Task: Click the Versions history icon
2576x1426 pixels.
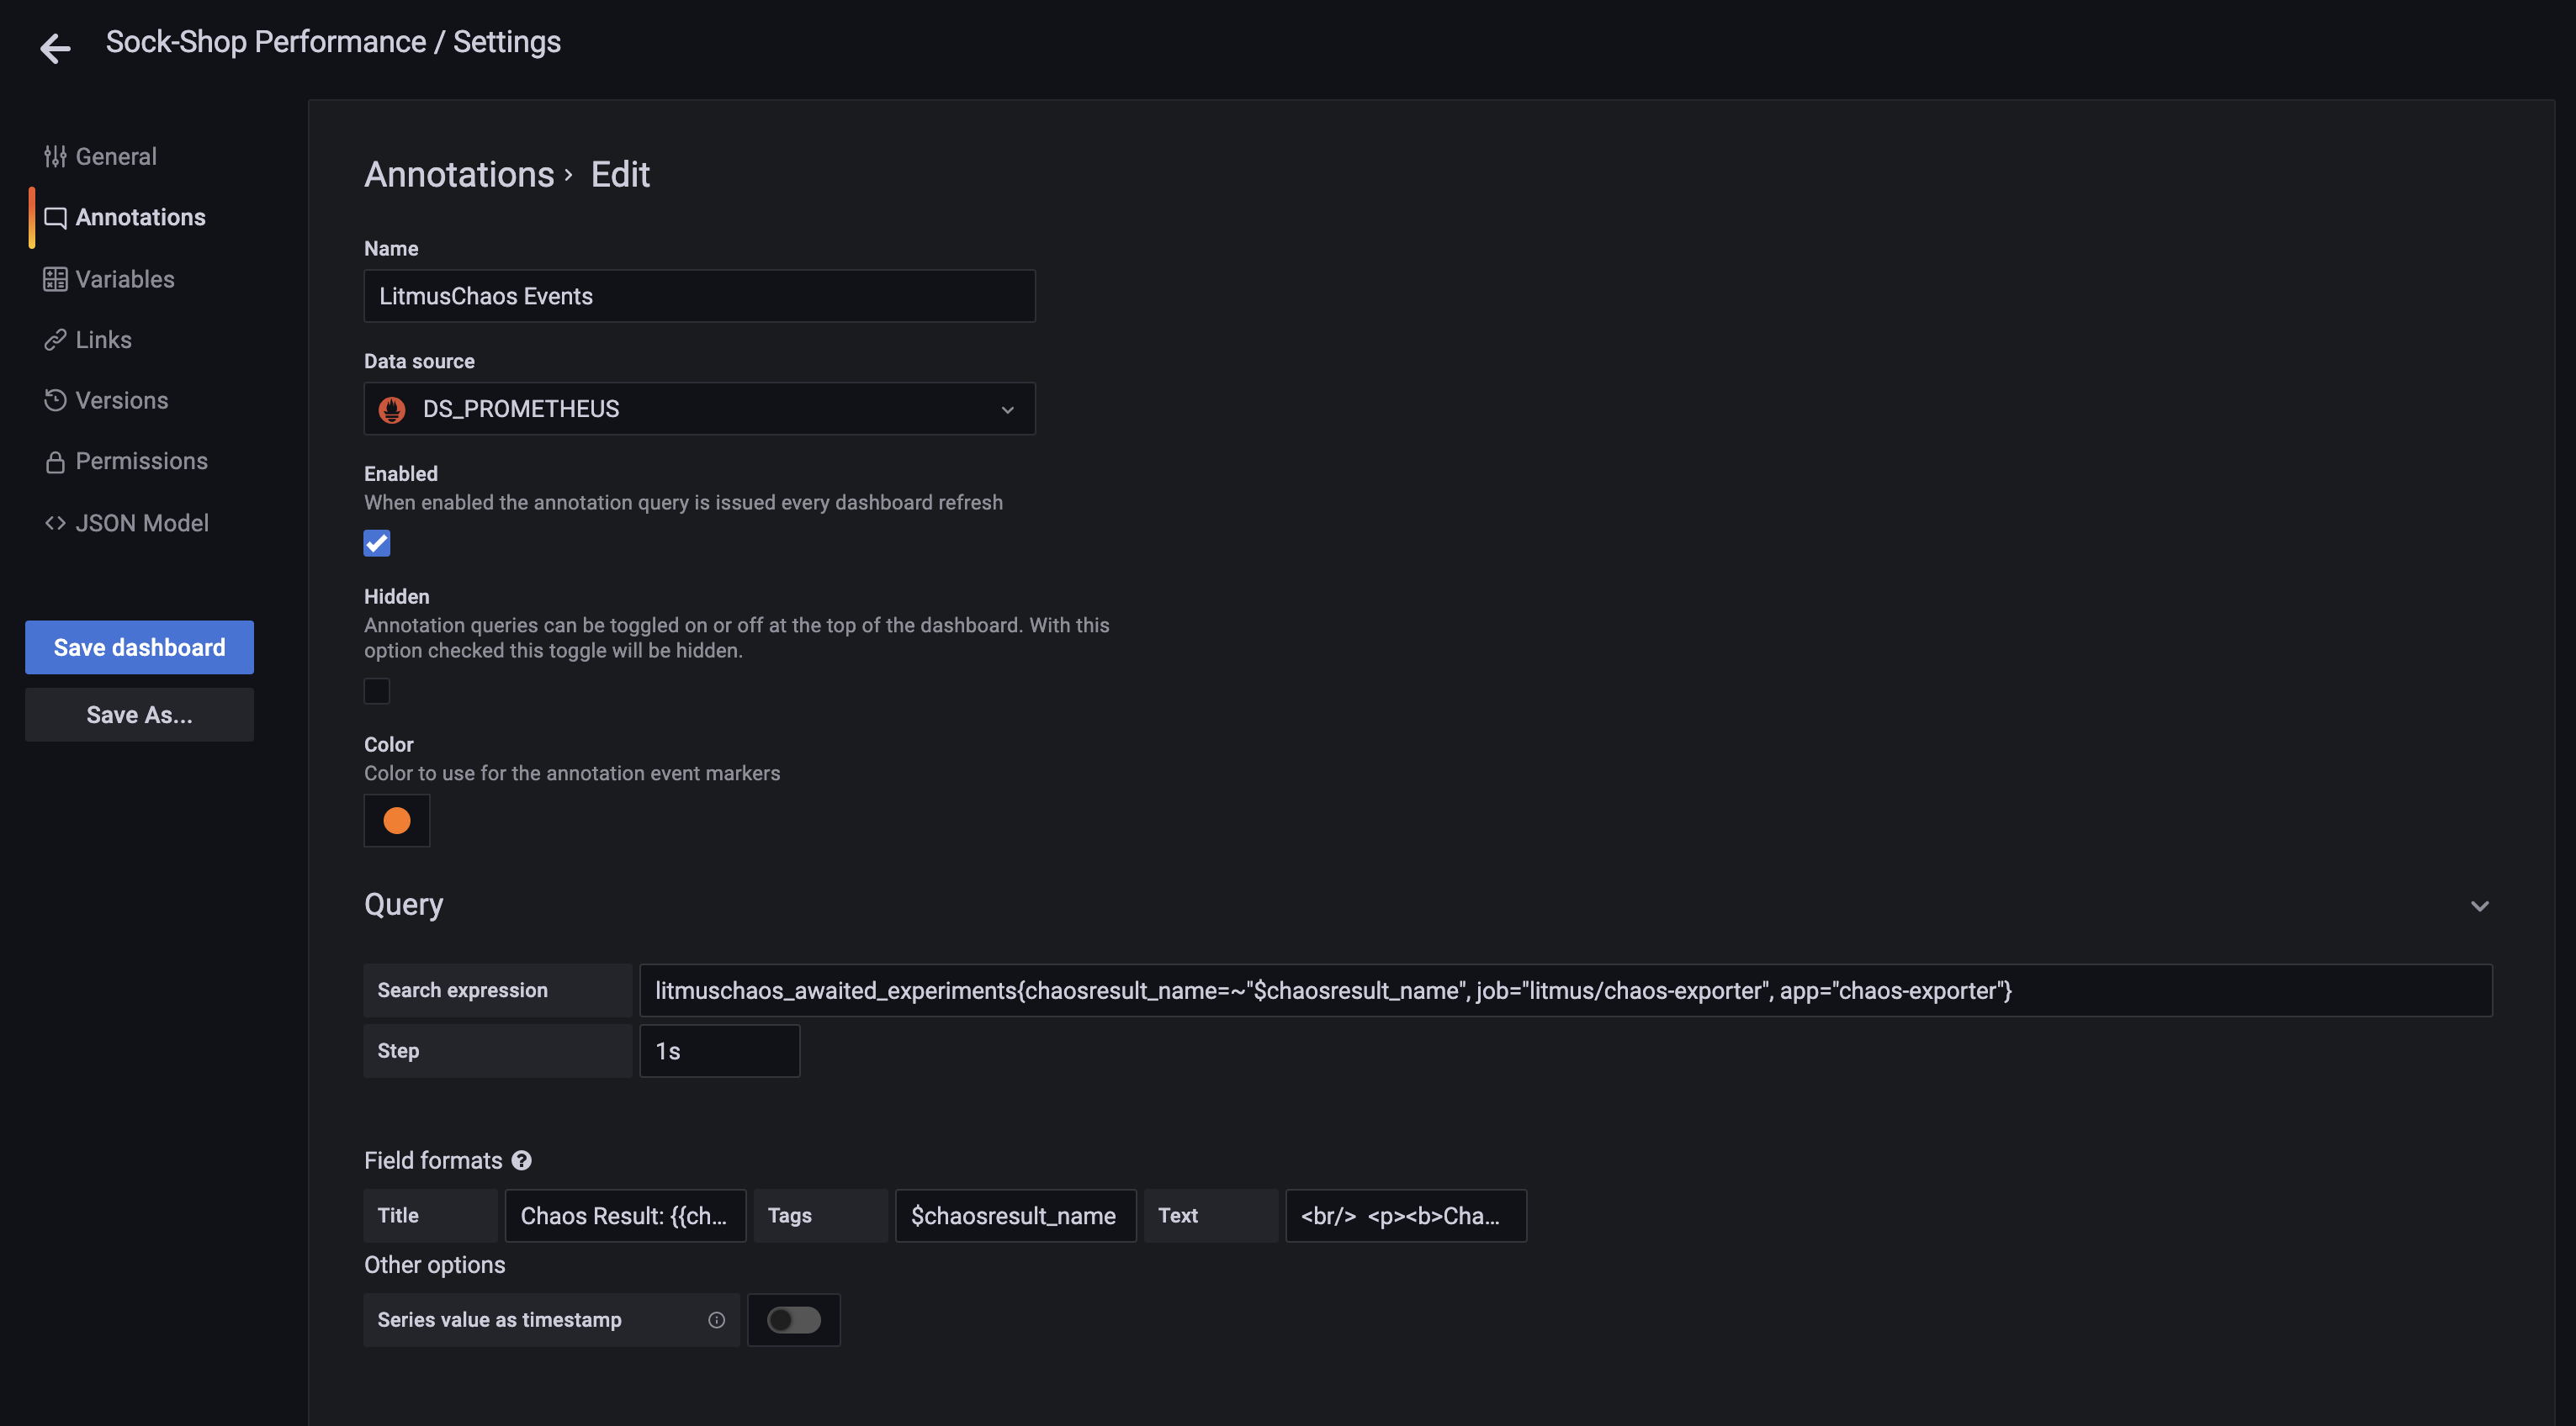Action: (x=55, y=399)
